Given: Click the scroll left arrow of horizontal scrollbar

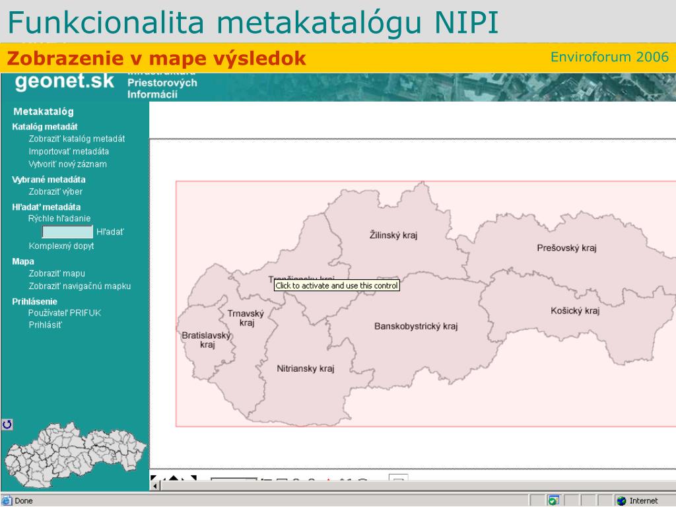Looking at the screenshot, I should 154,486.
